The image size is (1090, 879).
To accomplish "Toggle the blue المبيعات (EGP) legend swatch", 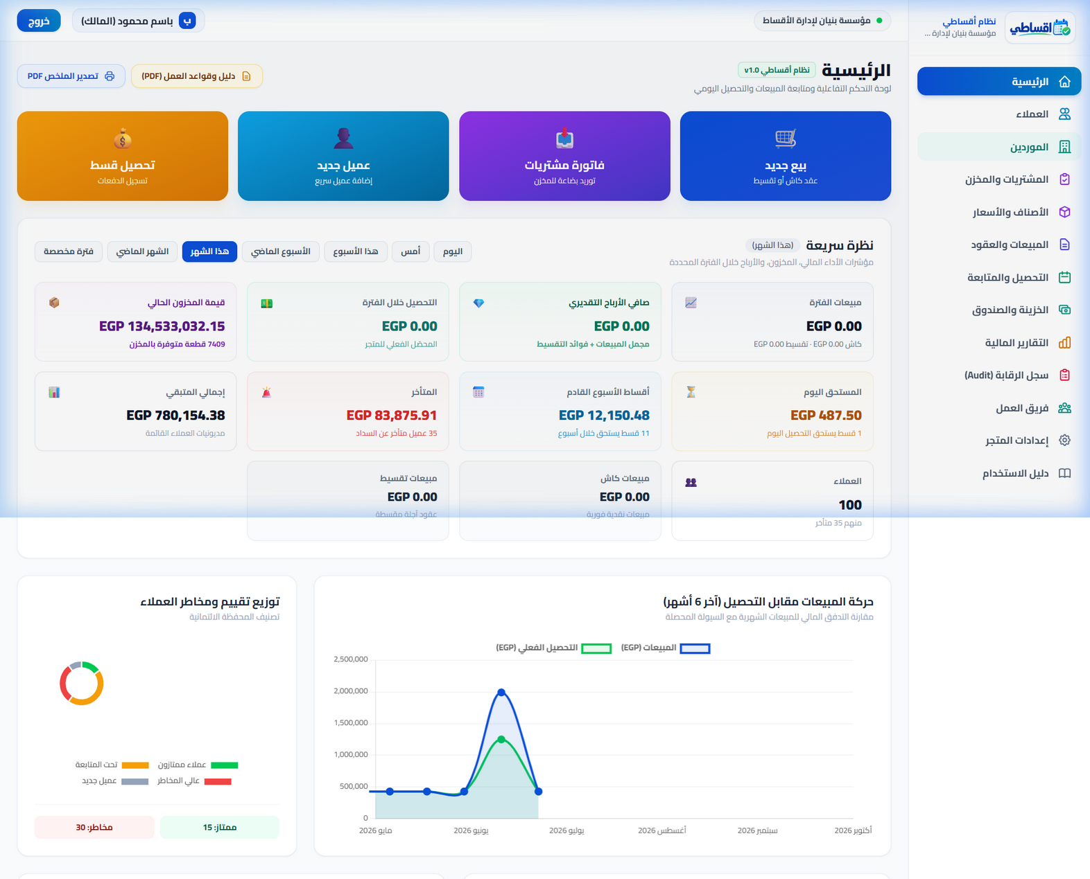I will point(695,648).
